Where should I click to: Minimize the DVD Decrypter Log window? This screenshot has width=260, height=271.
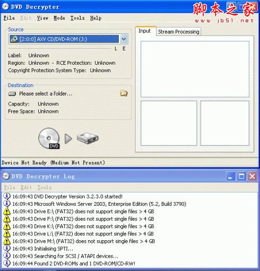[231, 176]
